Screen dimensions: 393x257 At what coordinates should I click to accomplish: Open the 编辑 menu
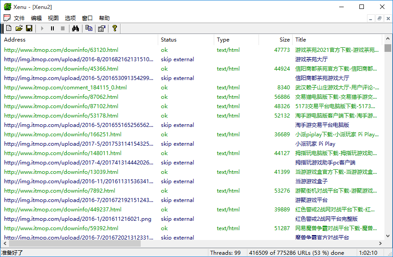tap(36, 18)
